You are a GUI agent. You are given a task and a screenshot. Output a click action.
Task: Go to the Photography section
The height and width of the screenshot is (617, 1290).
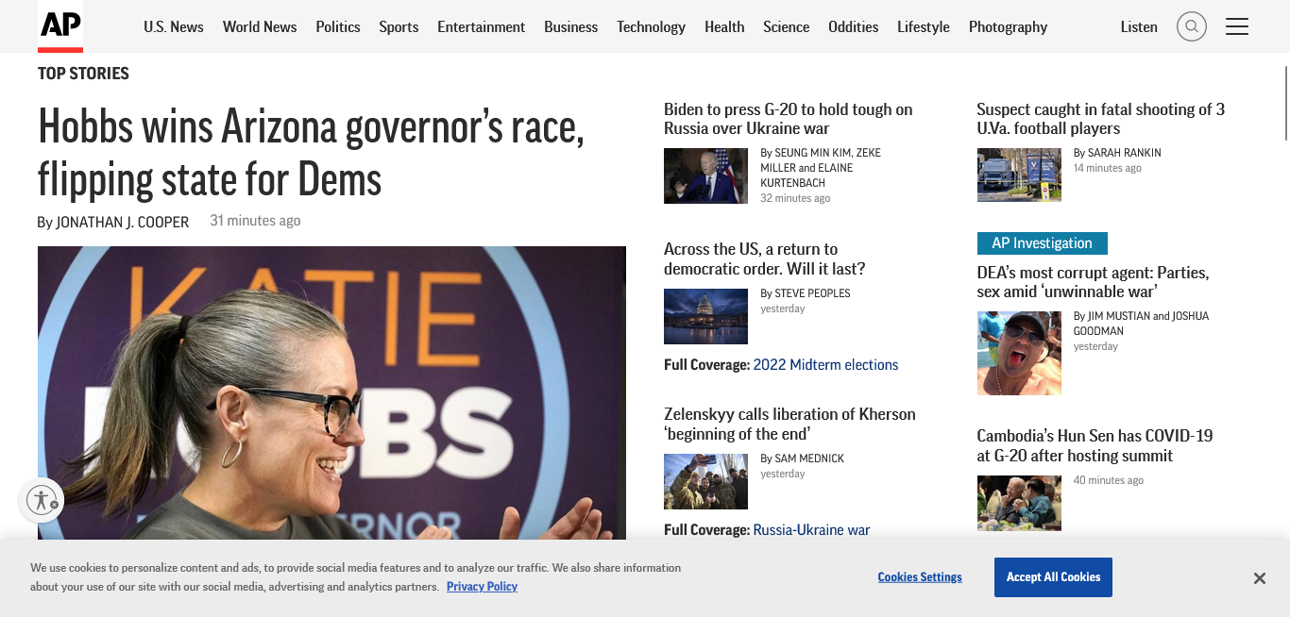[x=1008, y=26]
